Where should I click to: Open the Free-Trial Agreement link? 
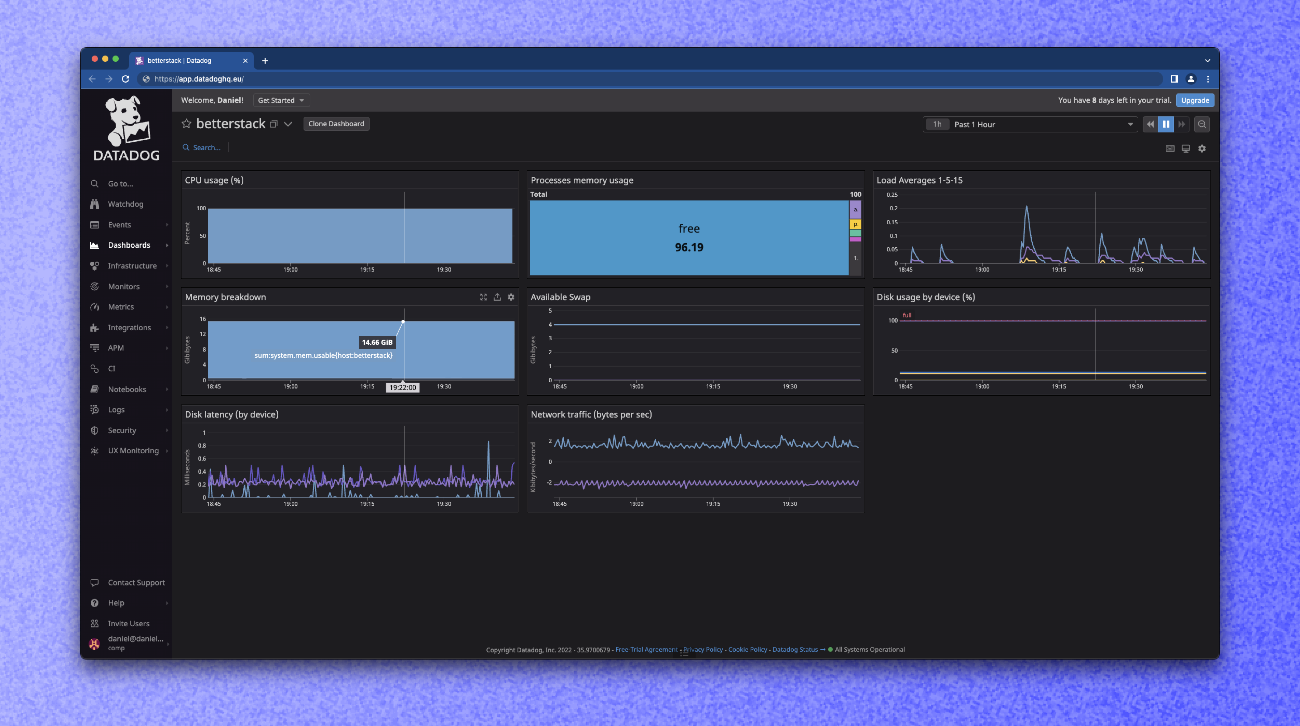coord(646,649)
